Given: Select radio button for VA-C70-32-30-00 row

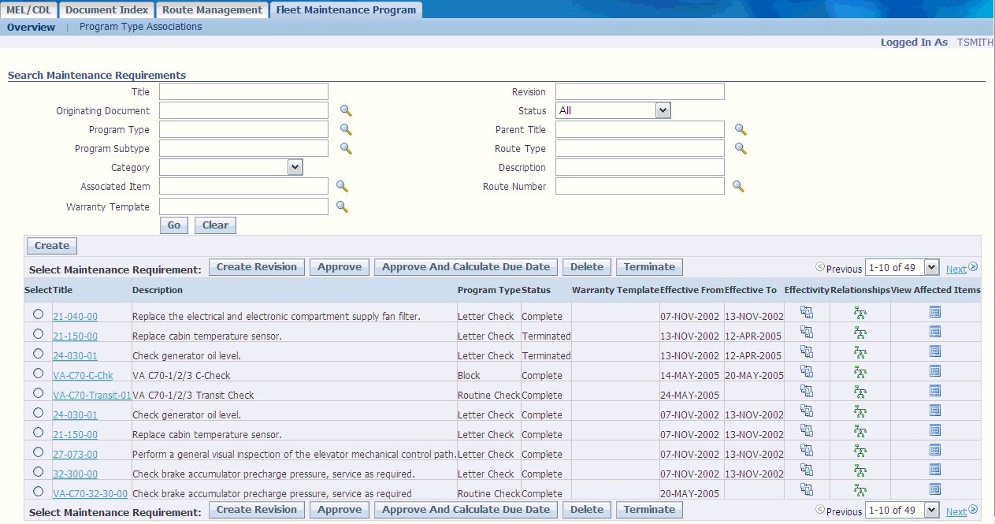Looking at the screenshot, I should coord(38,491).
